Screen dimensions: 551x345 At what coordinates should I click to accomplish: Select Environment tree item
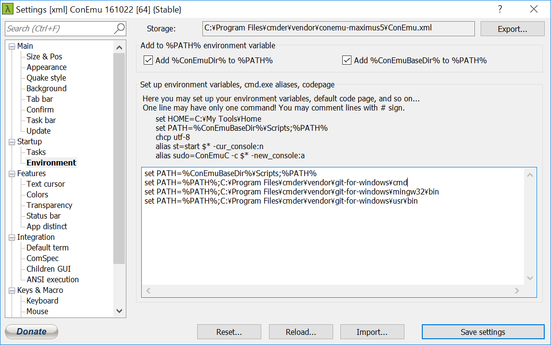pyautogui.click(x=51, y=163)
